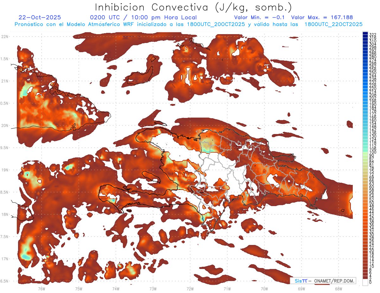
Task: Click the 73W longitude label
Action: point(153,289)
